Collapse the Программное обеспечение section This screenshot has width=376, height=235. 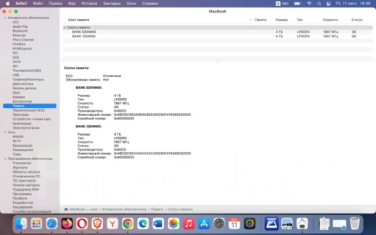tap(5, 159)
